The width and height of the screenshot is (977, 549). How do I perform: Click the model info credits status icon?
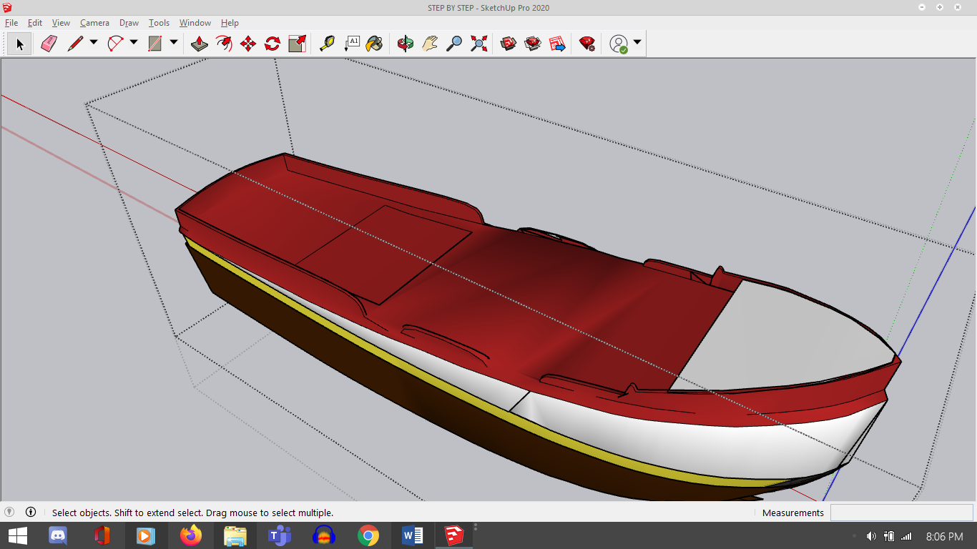click(31, 512)
